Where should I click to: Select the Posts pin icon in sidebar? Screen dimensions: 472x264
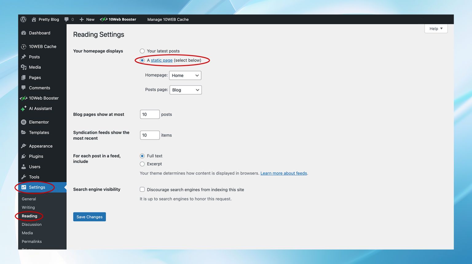coord(24,57)
